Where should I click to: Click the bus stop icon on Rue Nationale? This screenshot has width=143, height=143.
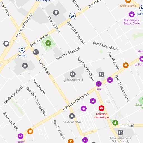click(72, 16)
